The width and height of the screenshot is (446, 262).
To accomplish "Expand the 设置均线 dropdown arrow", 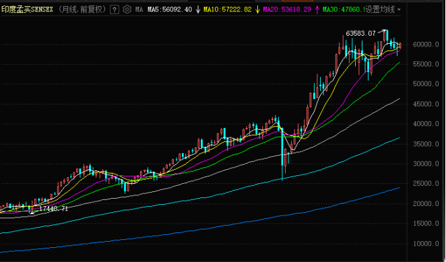I will [x=399, y=9].
